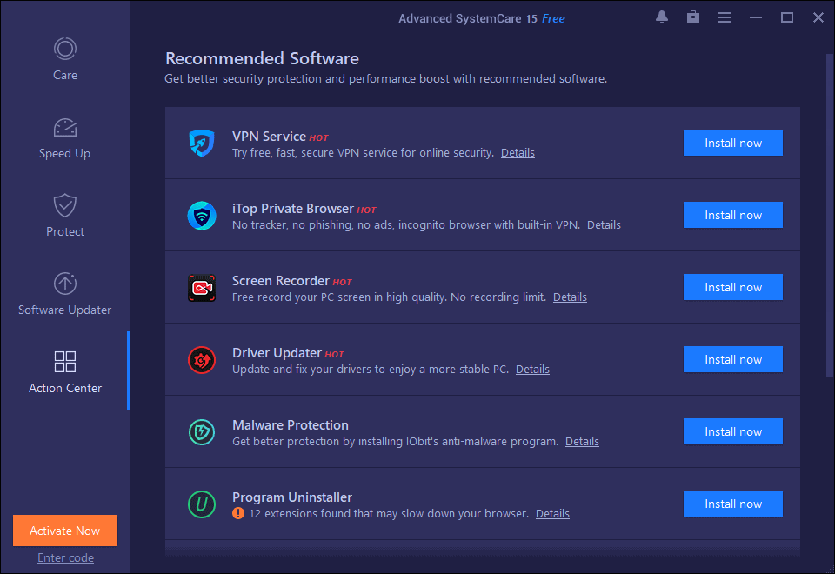
Task: Install iTop Private Browser now
Action: 732,215
